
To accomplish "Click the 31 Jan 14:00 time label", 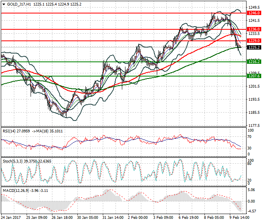I will pyautogui.click(x=113, y=218).
